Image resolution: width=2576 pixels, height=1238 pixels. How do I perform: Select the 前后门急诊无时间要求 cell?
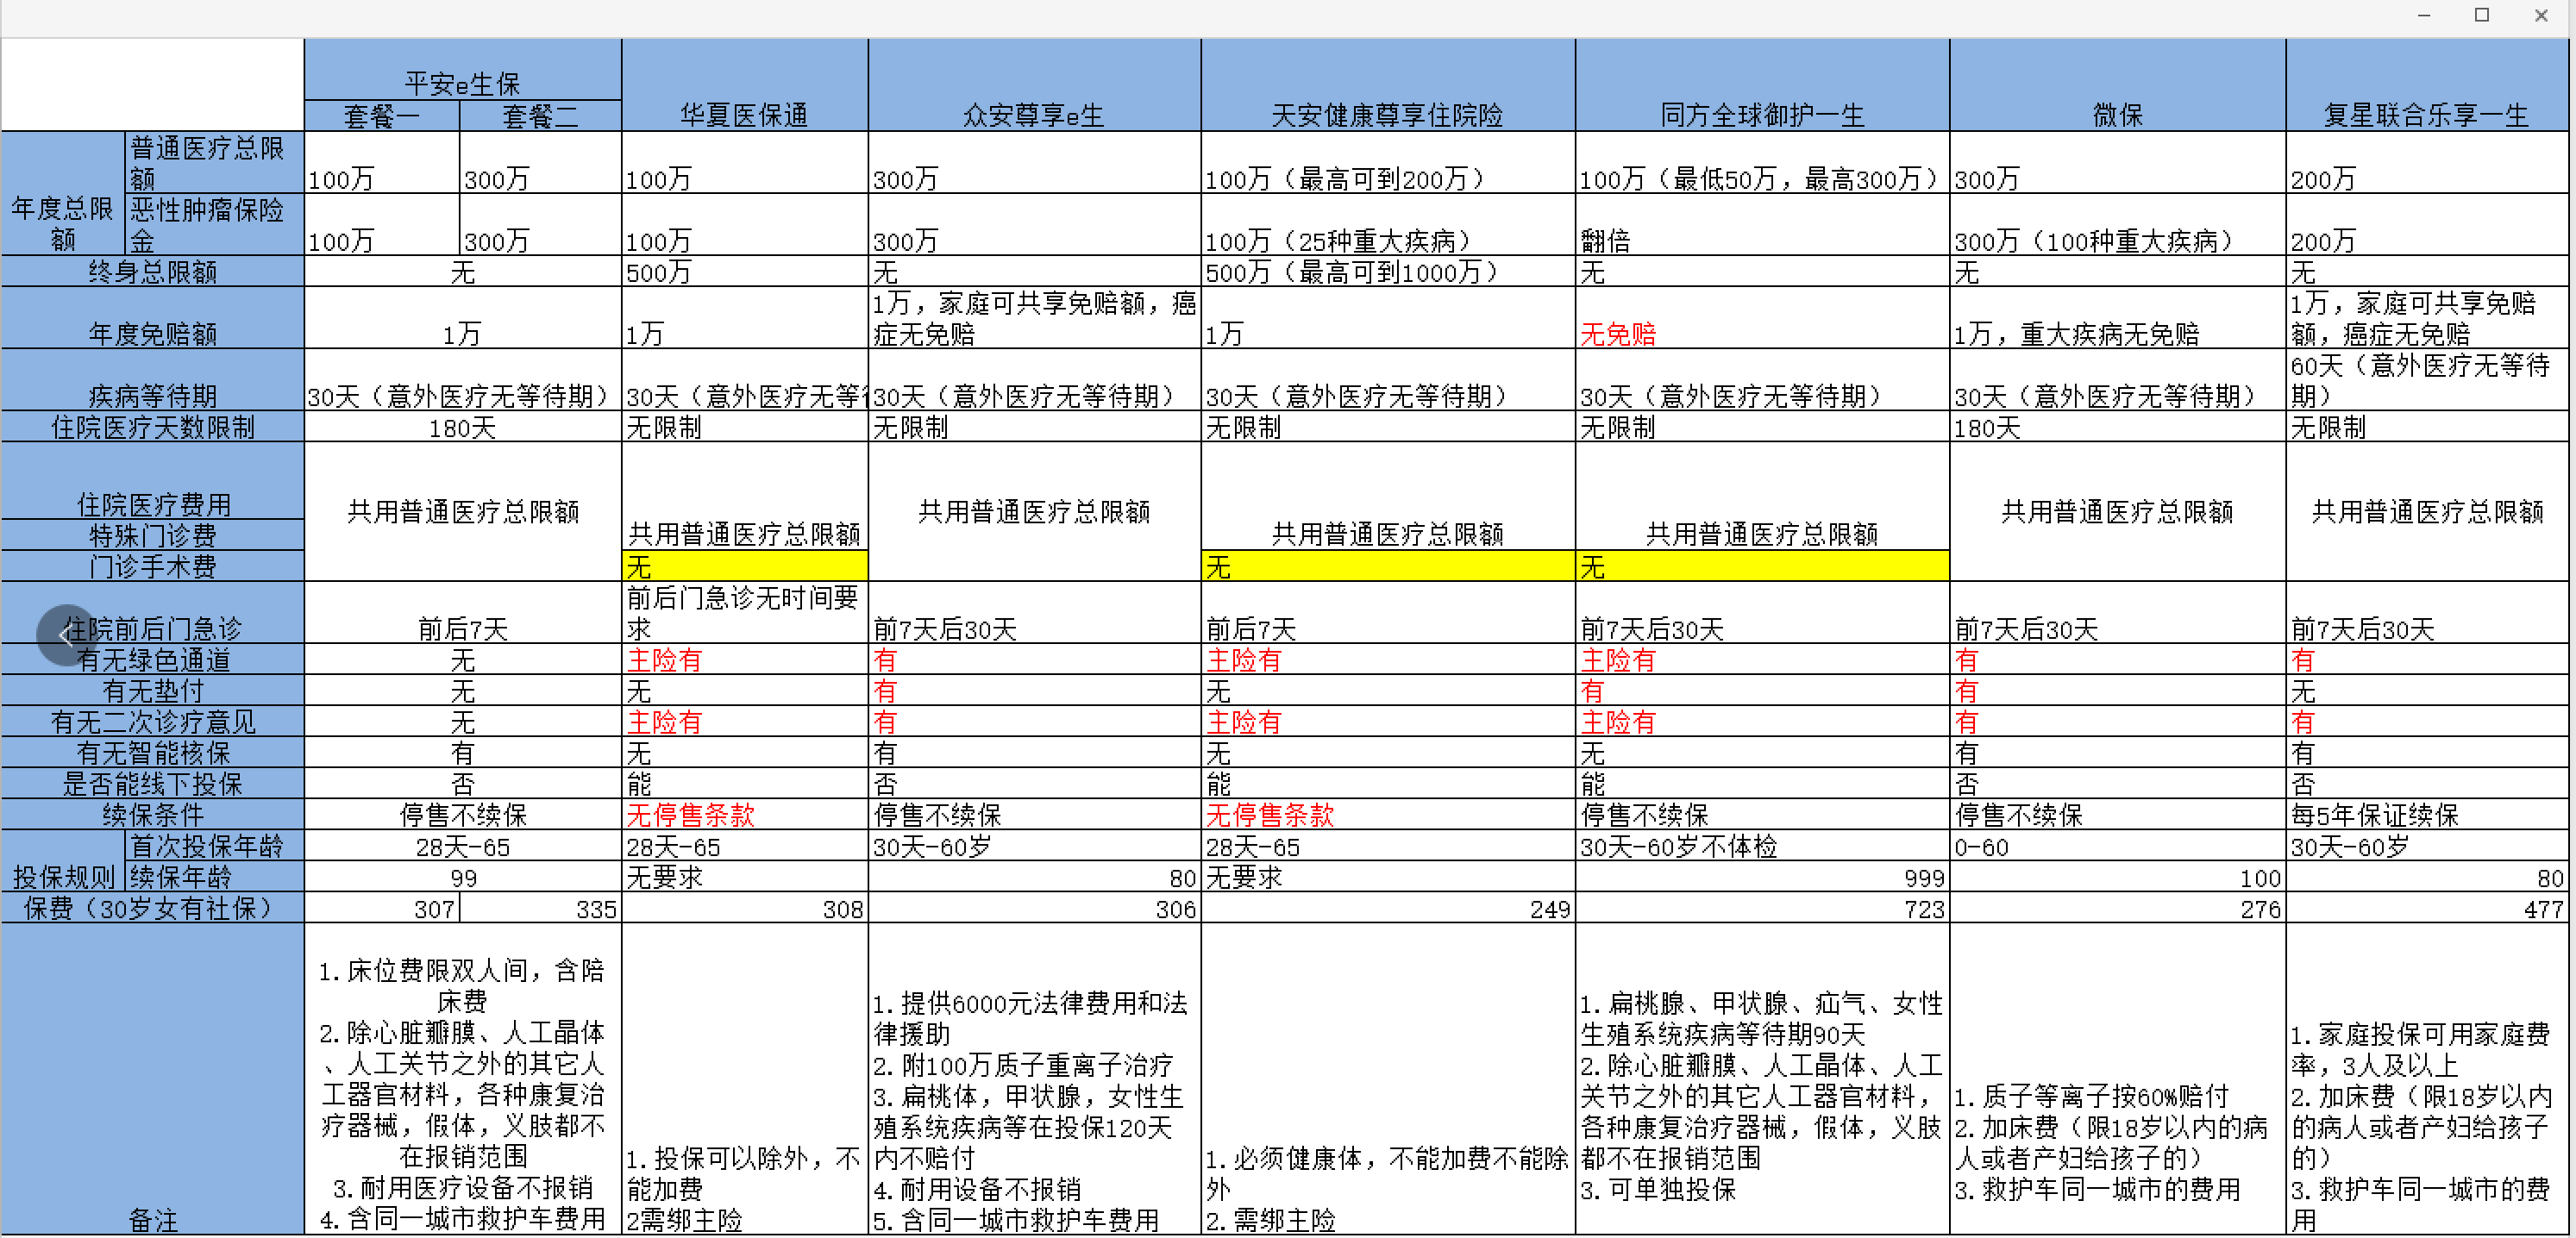point(745,612)
